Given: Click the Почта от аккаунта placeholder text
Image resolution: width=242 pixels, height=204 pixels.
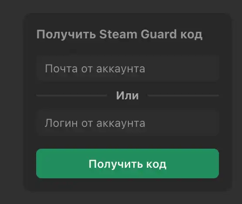Looking at the screenshot, I should (95, 69).
